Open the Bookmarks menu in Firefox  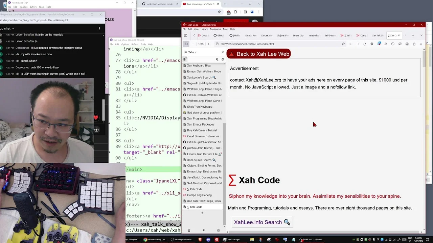215,29
